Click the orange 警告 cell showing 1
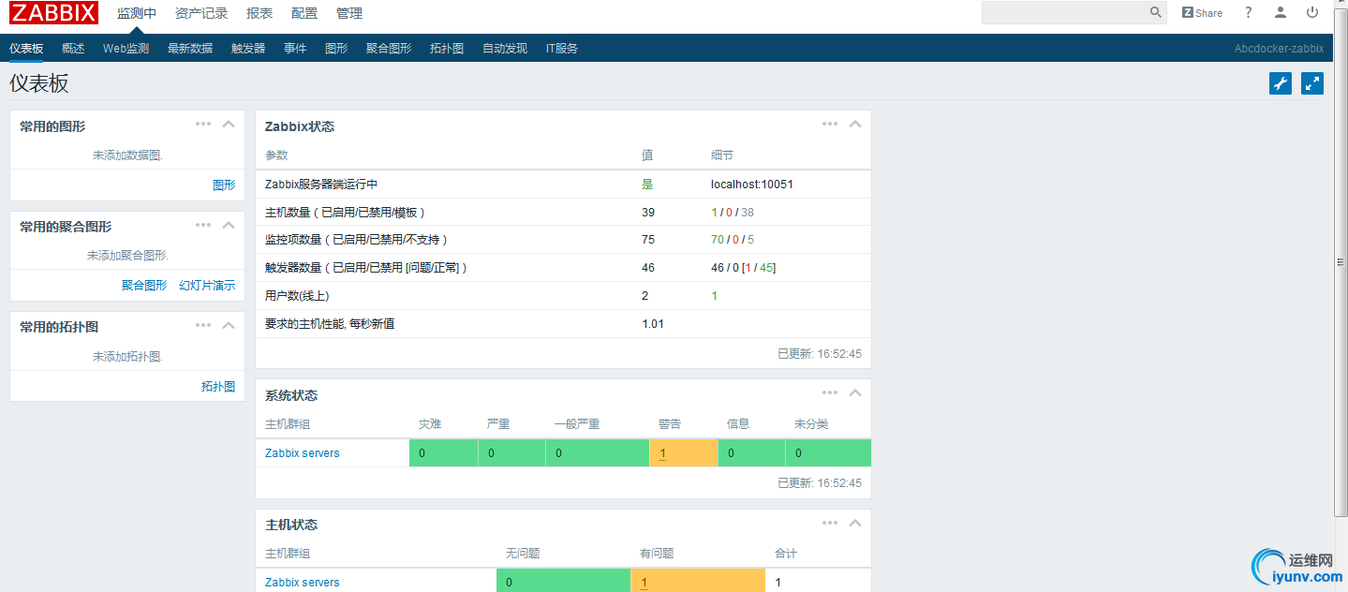This screenshot has width=1348, height=592. pyautogui.click(x=683, y=453)
